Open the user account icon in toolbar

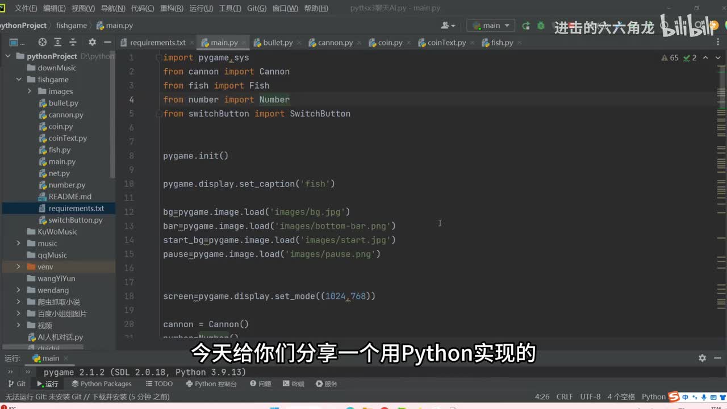click(448, 26)
